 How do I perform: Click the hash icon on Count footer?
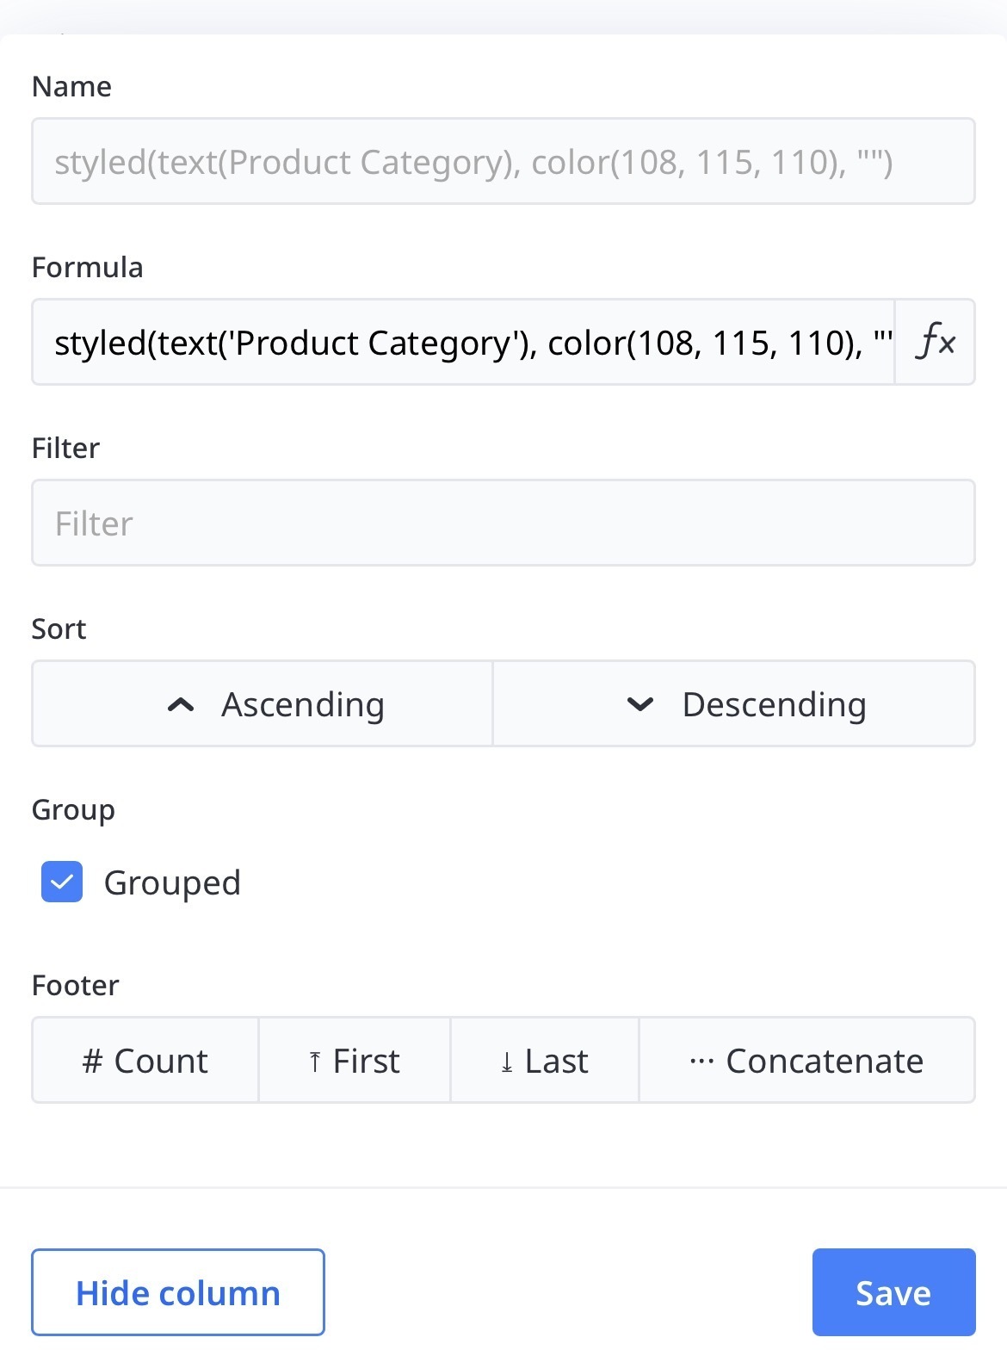[92, 1062]
